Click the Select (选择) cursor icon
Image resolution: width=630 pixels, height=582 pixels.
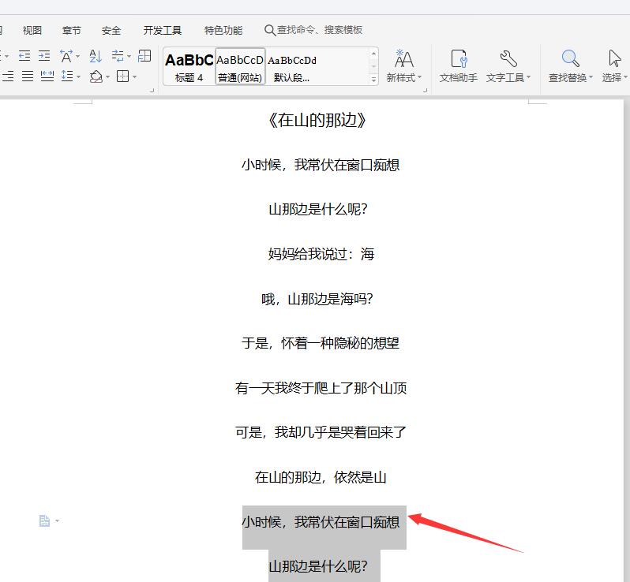click(x=614, y=58)
